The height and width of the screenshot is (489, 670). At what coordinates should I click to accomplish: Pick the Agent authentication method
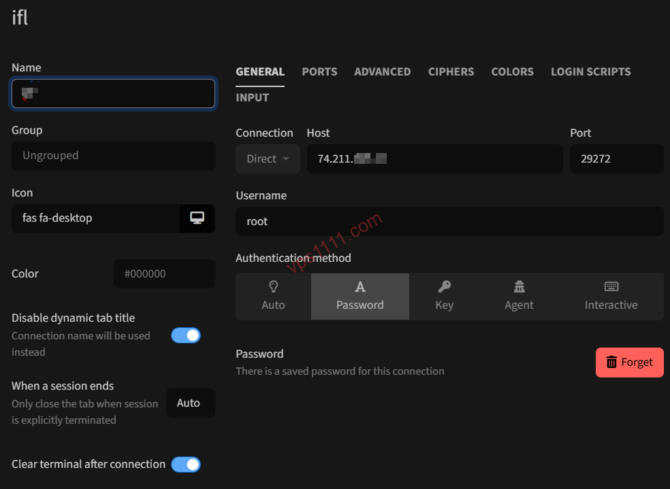point(519,296)
